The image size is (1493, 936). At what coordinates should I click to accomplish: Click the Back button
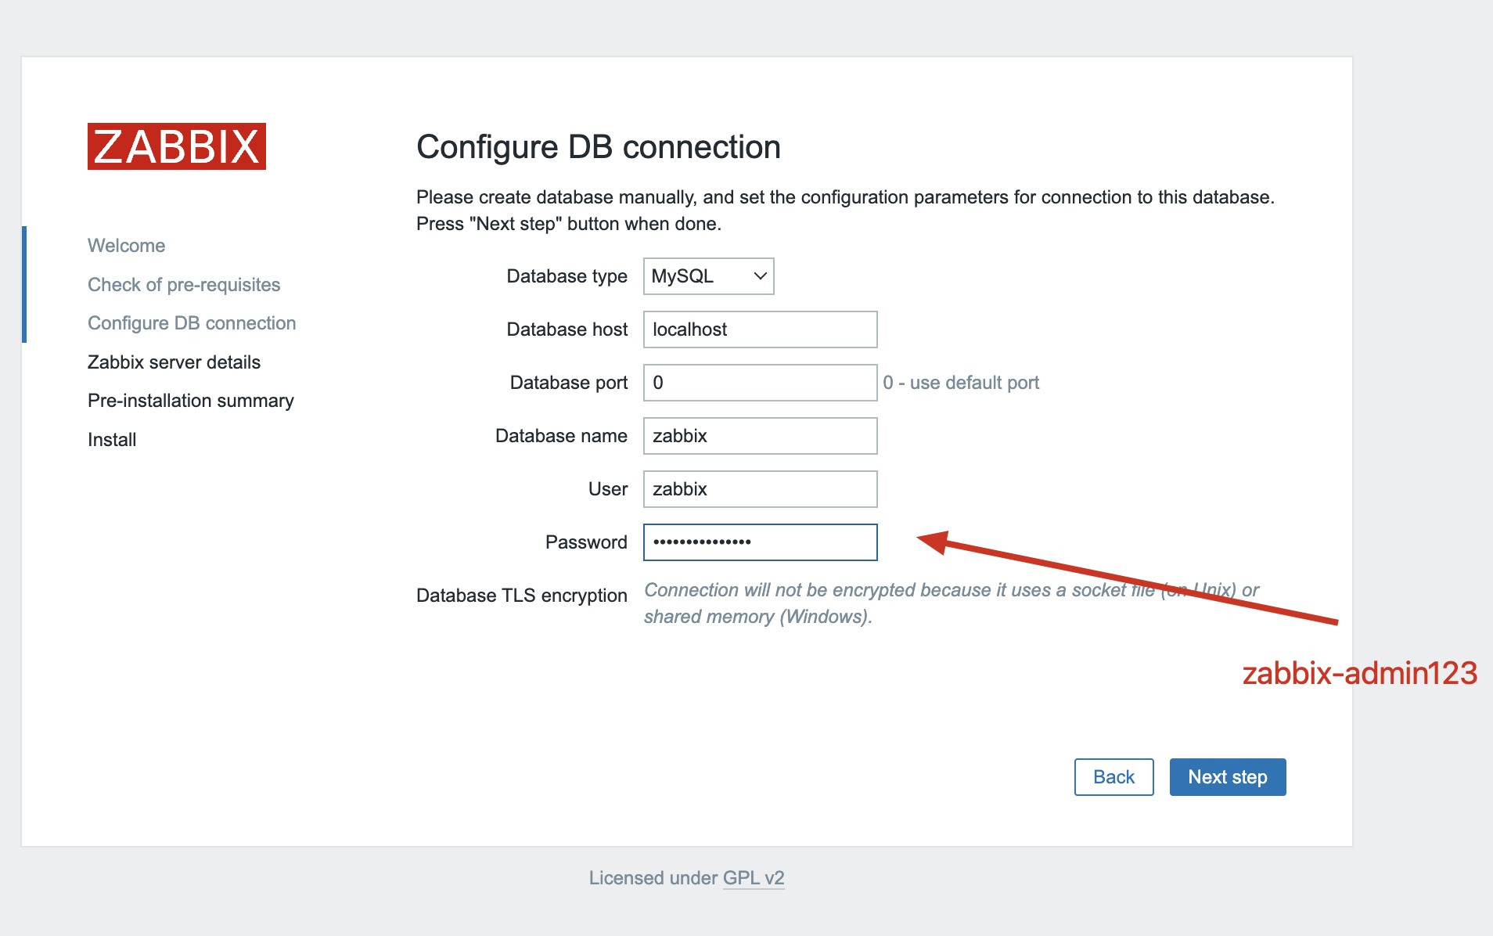tap(1114, 777)
